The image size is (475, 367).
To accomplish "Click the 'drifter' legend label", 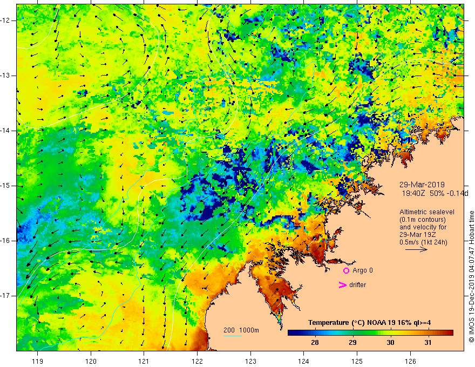I will (357, 285).
